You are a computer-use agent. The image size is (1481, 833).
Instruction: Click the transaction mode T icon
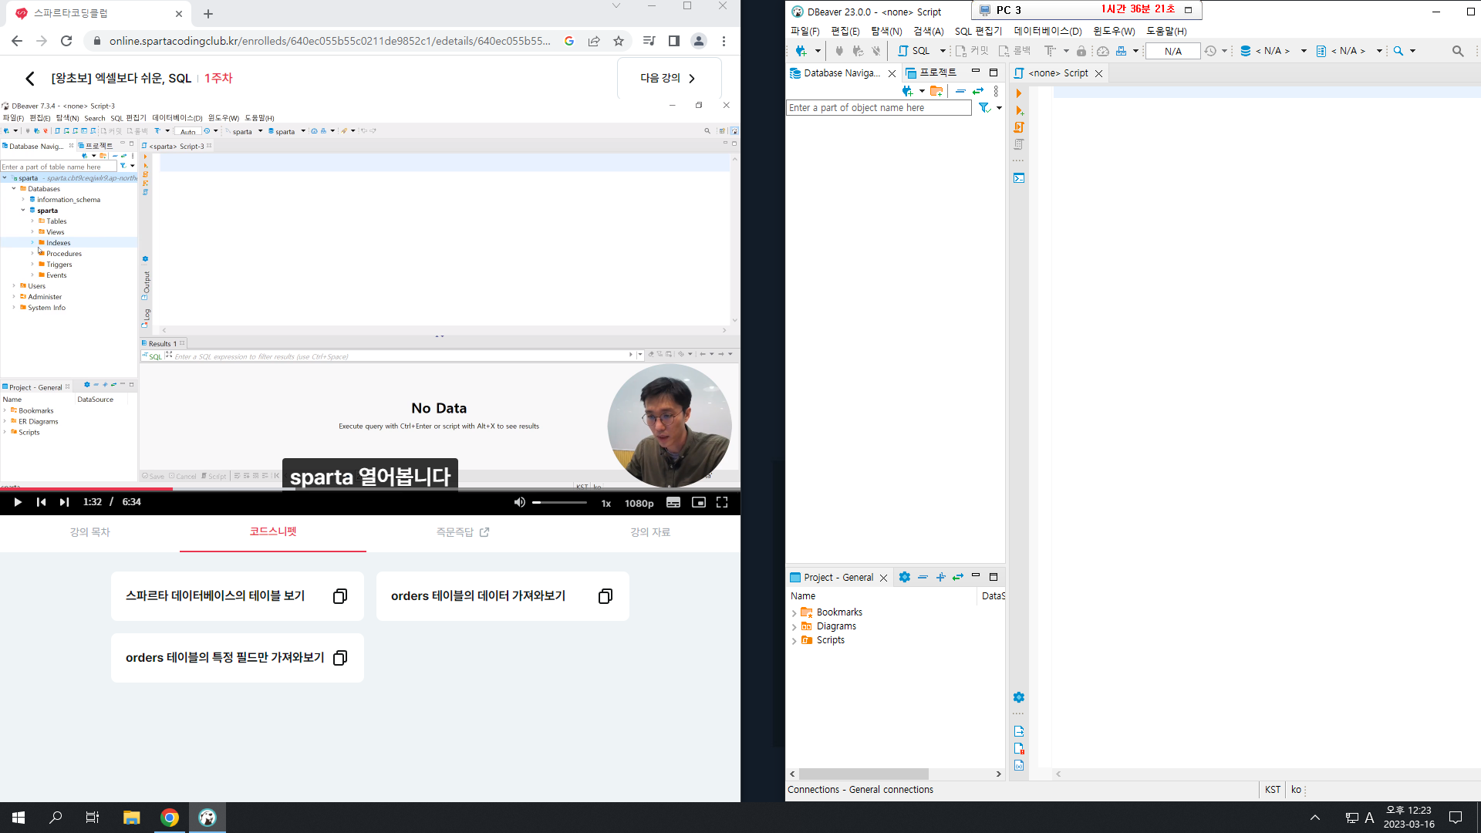(1050, 51)
